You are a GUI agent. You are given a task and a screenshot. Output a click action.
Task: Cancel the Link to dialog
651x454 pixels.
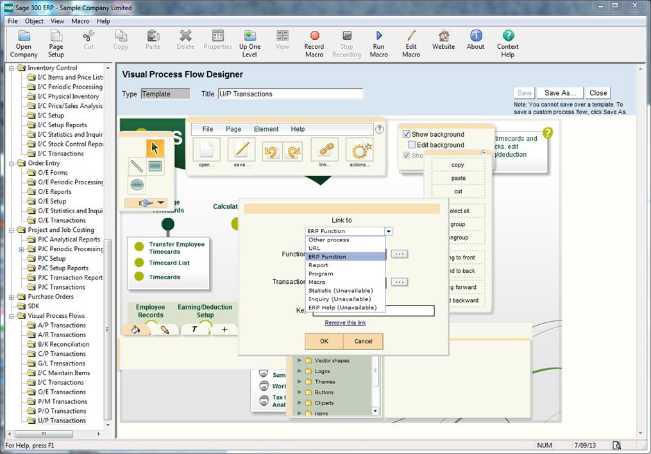pos(363,342)
